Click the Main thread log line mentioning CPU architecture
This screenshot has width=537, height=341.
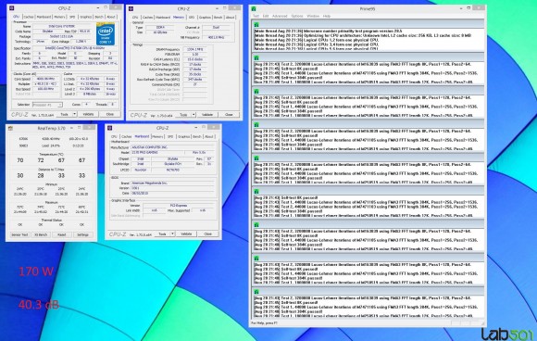pos(363,35)
